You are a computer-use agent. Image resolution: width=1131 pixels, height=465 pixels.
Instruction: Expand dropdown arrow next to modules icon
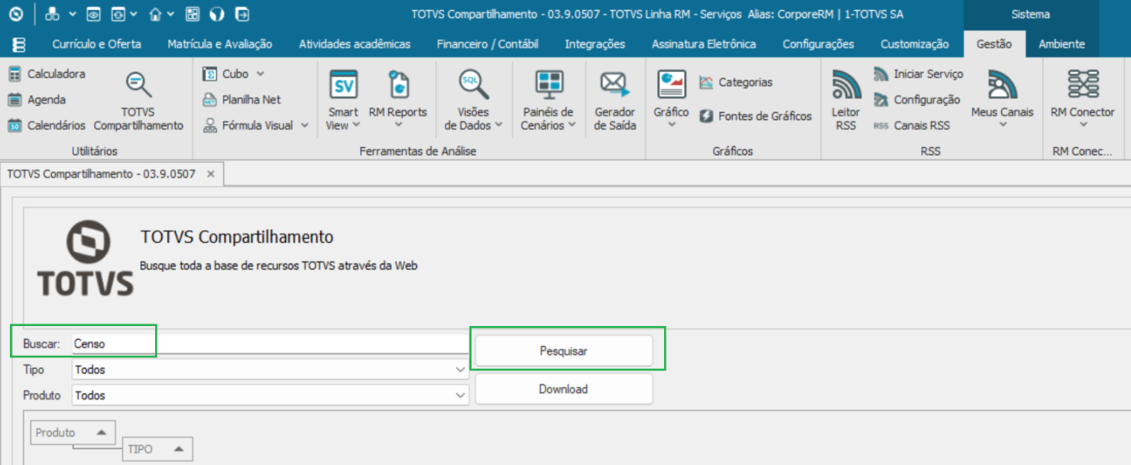[72, 14]
